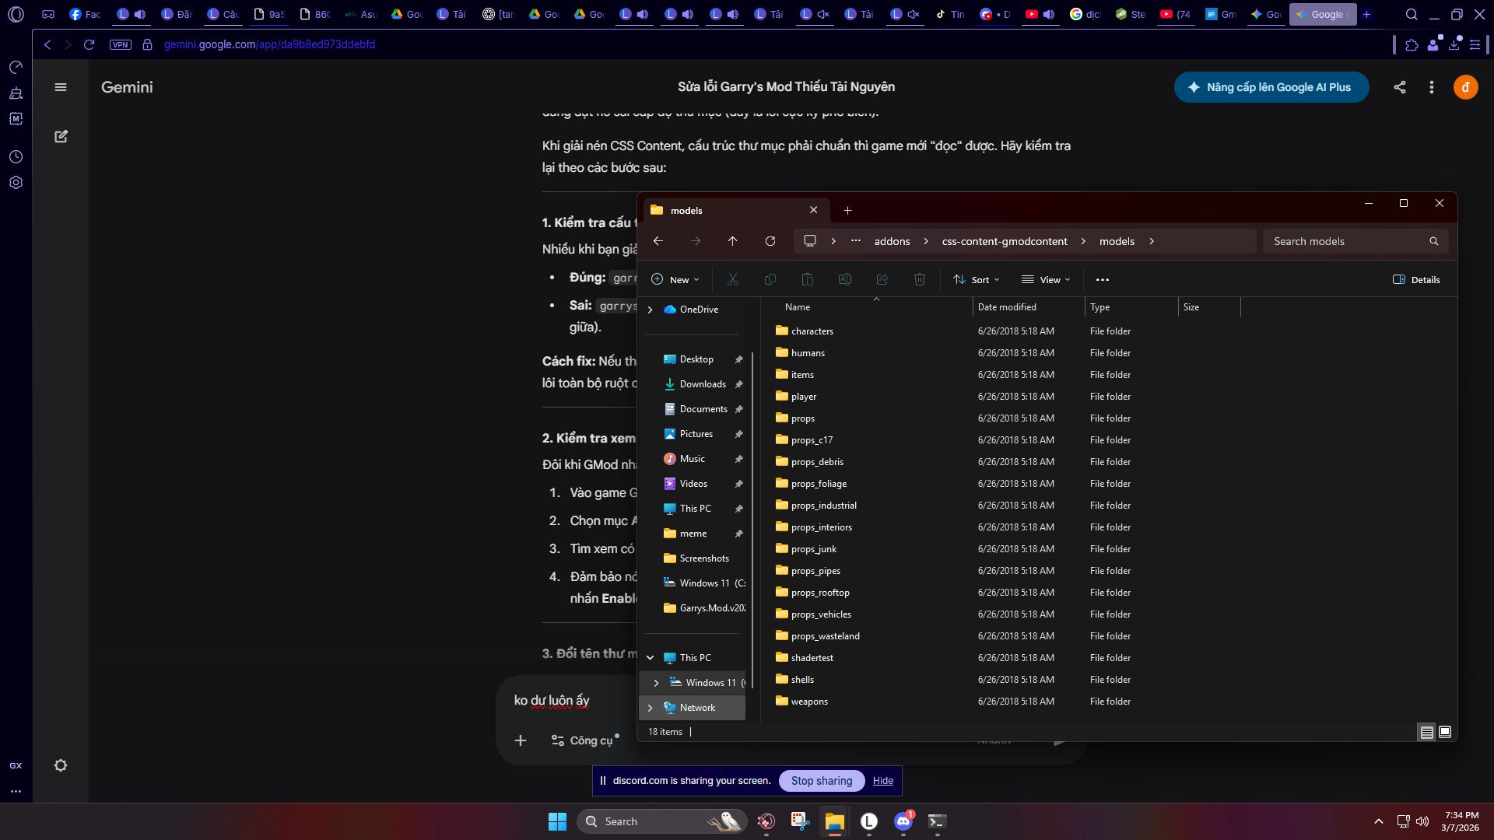Image resolution: width=1494 pixels, height=840 pixels.
Task: Select the addons breadcrumb segment
Action: coord(892,241)
